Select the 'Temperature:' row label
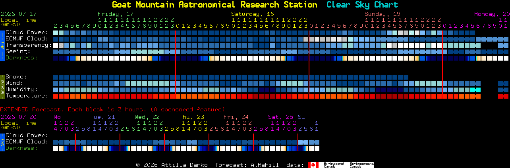 click(27, 96)
